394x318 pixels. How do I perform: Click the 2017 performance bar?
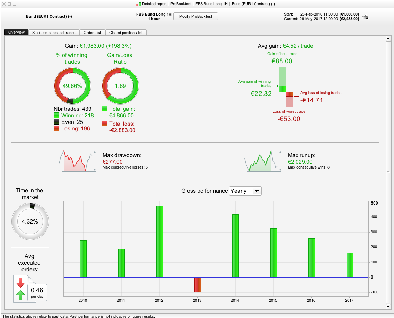350,265
